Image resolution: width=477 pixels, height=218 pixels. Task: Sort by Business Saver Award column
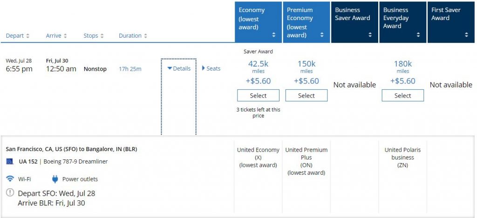[x=370, y=35]
